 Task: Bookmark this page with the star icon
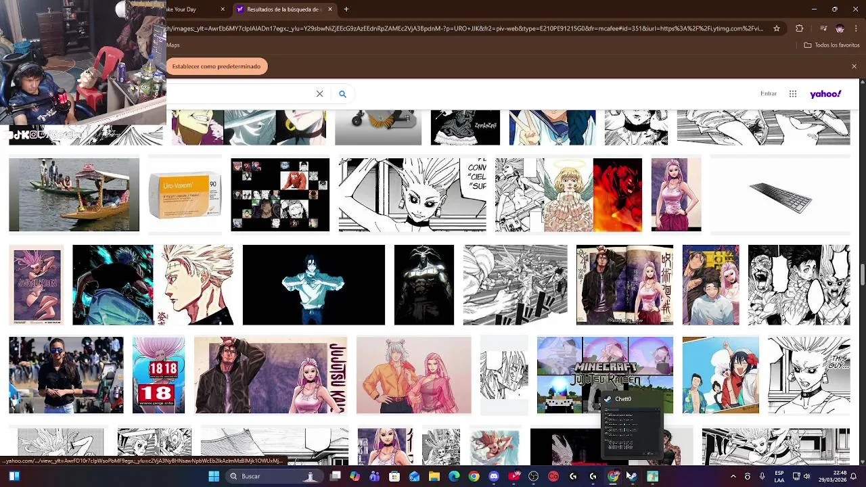[777, 28]
